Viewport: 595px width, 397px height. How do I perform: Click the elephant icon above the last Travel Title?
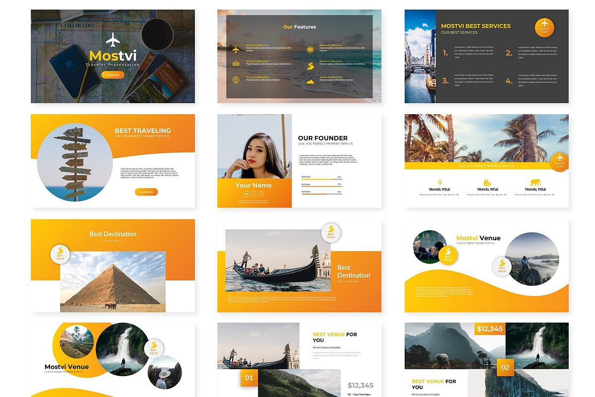point(535,182)
